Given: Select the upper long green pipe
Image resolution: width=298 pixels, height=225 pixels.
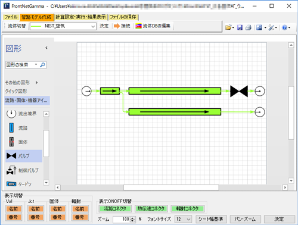Looking at the screenshot, I should (175, 91).
